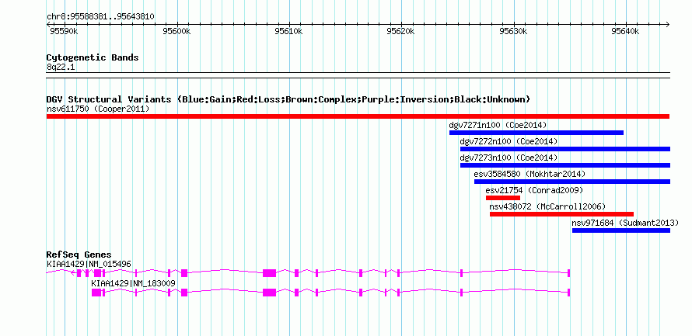Click the nsv611750 (Cooper2011) variant label
The image size is (692, 336).
(98, 109)
